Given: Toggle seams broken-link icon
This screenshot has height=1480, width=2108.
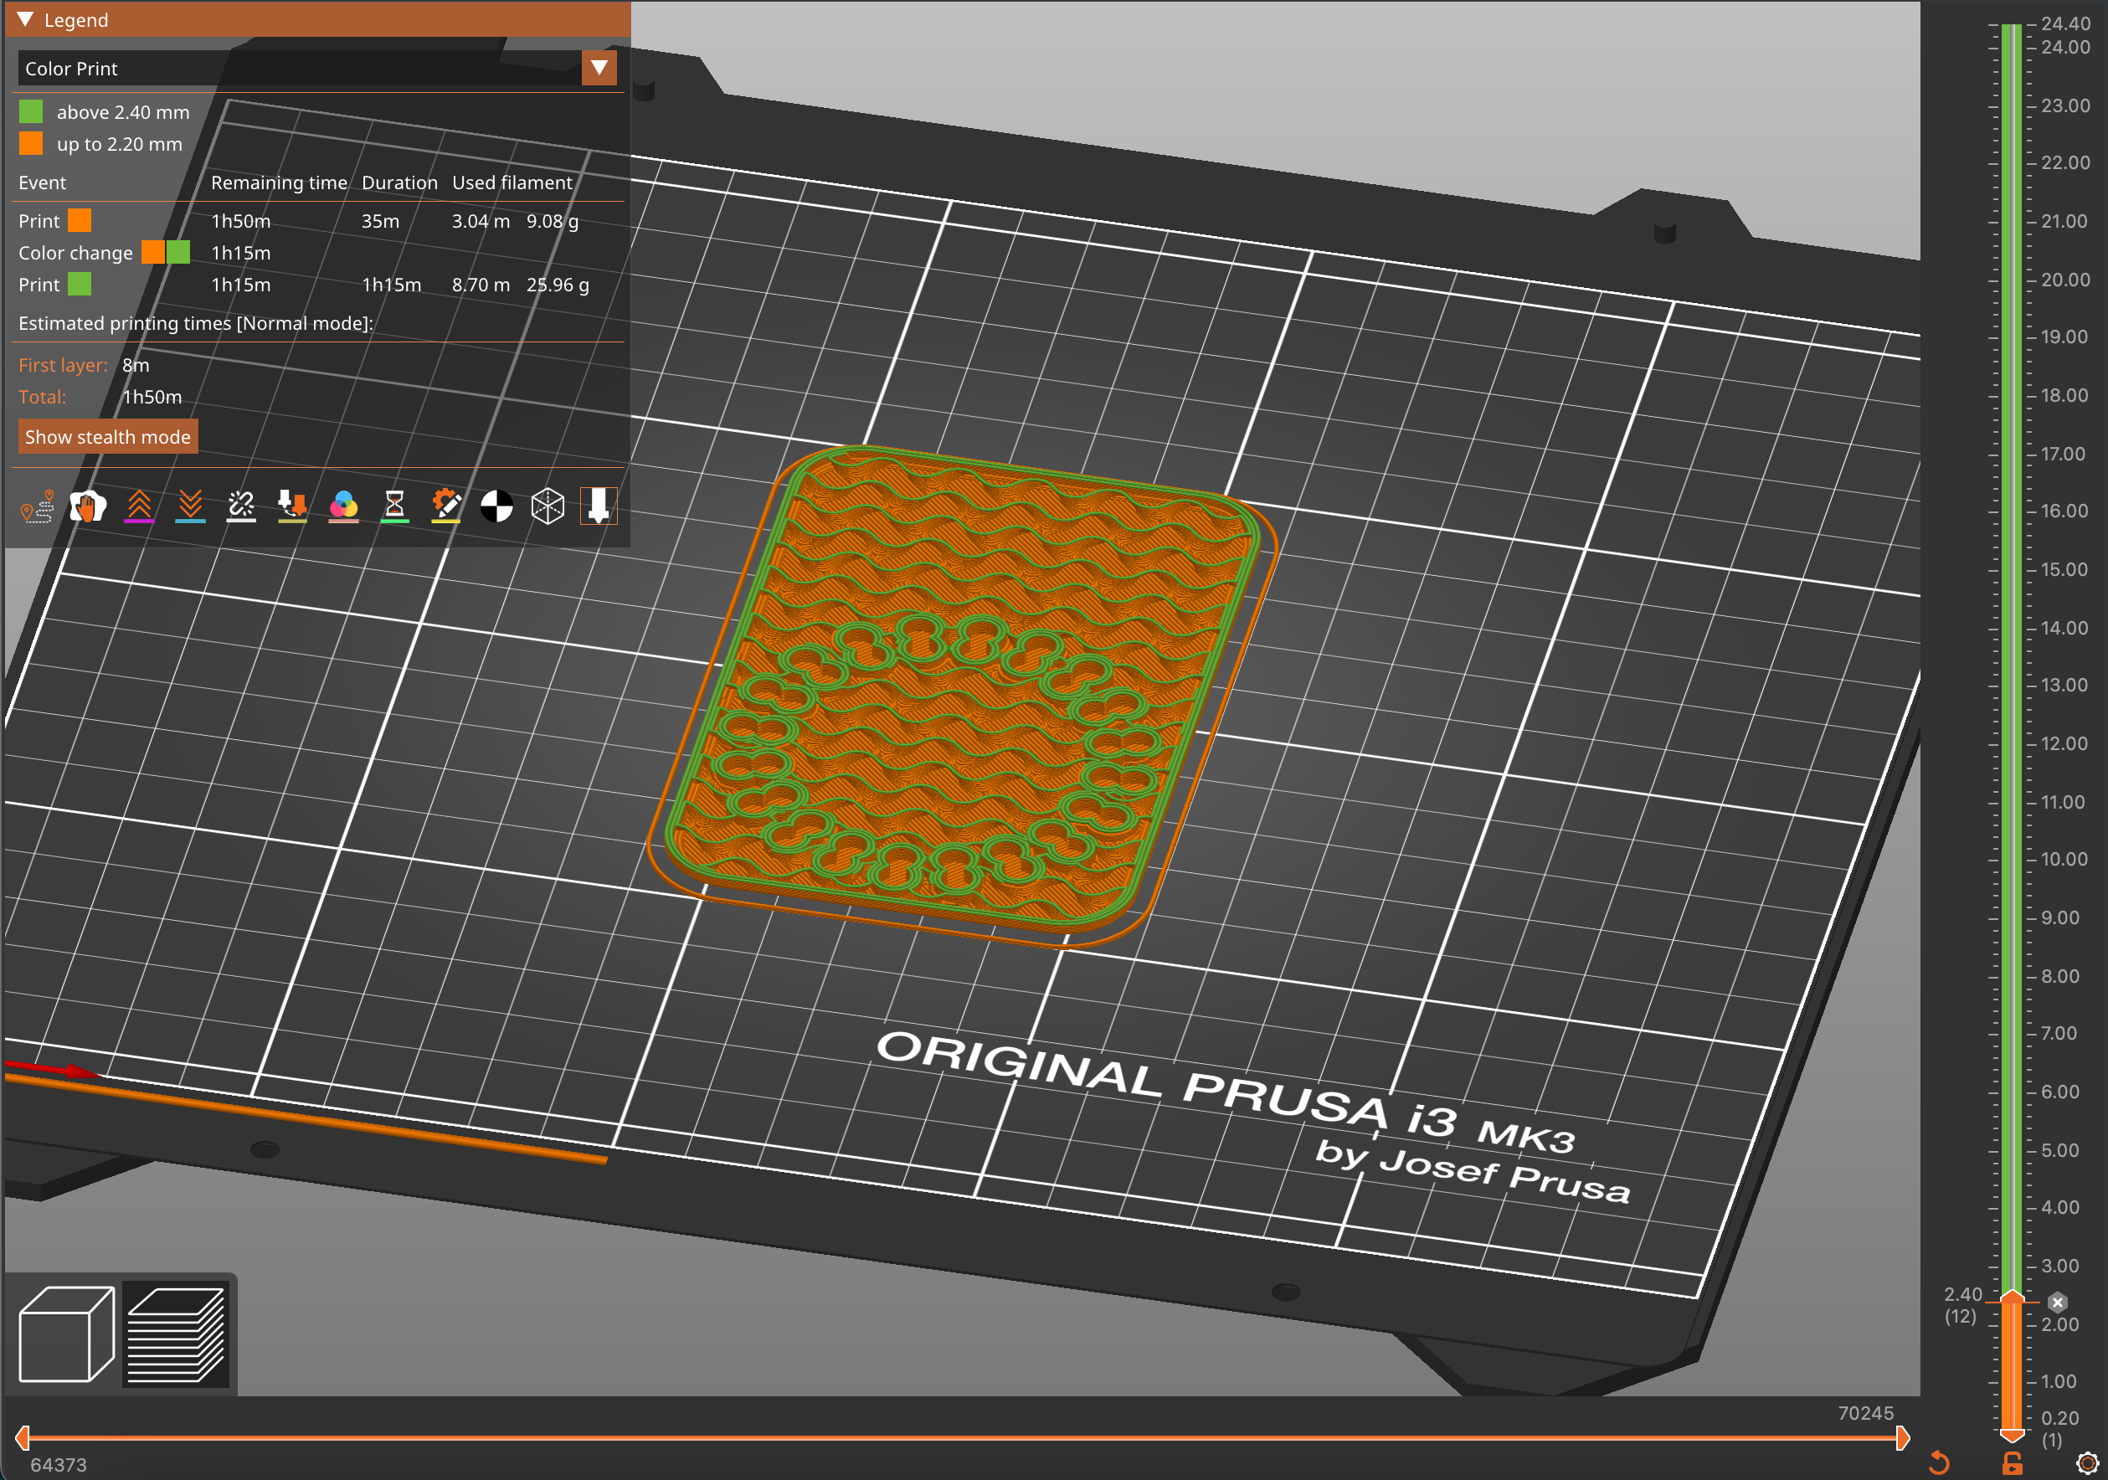Looking at the screenshot, I should pyautogui.click(x=241, y=506).
